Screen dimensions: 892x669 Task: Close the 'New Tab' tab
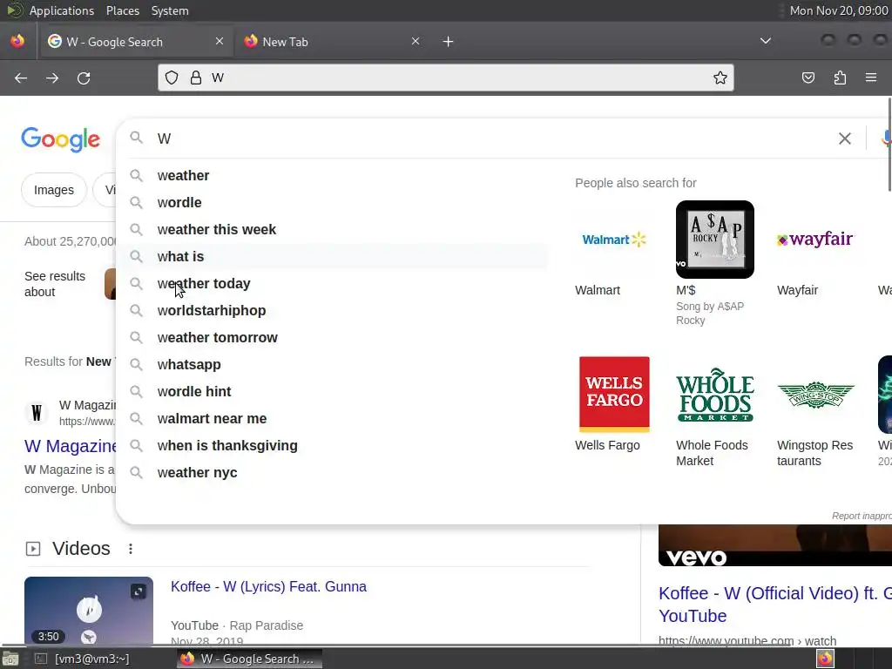tap(416, 41)
